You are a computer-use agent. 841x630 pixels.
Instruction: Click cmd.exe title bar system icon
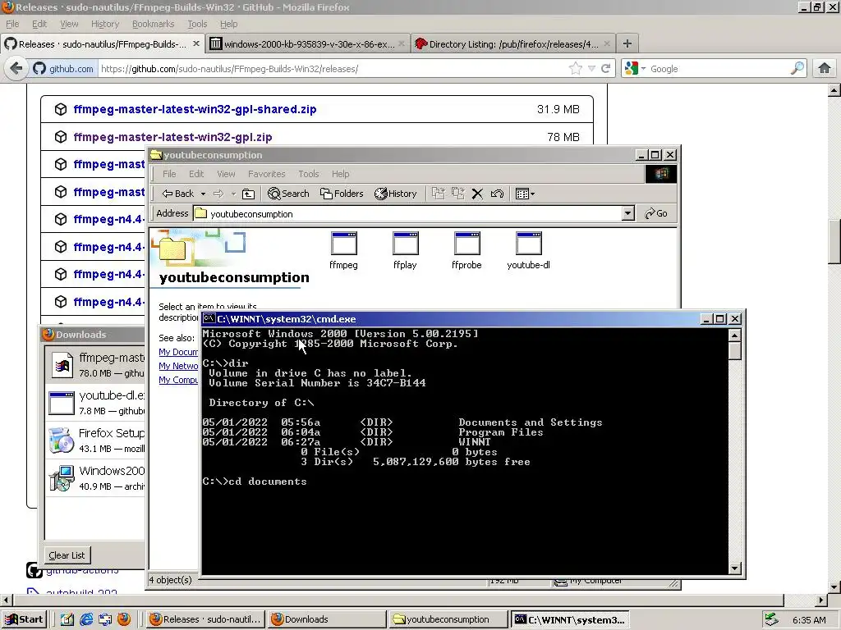tap(209, 319)
